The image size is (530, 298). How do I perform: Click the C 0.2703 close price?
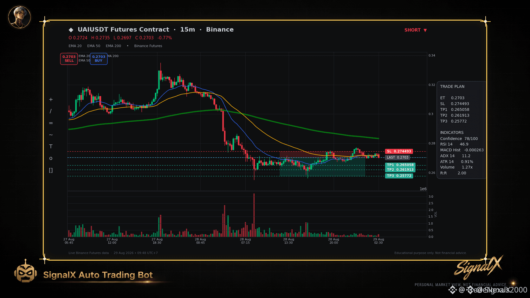coord(144,38)
